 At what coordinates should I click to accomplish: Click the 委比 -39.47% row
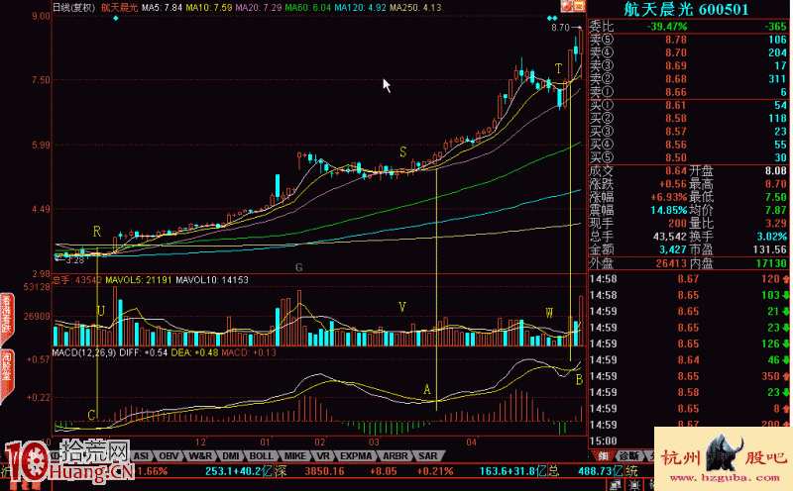click(x=688, y=27)
